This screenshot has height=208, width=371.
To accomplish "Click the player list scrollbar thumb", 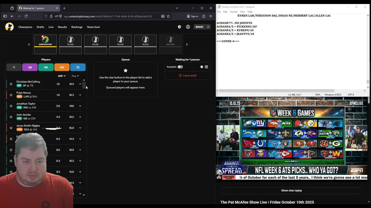I will pos(84,86).
